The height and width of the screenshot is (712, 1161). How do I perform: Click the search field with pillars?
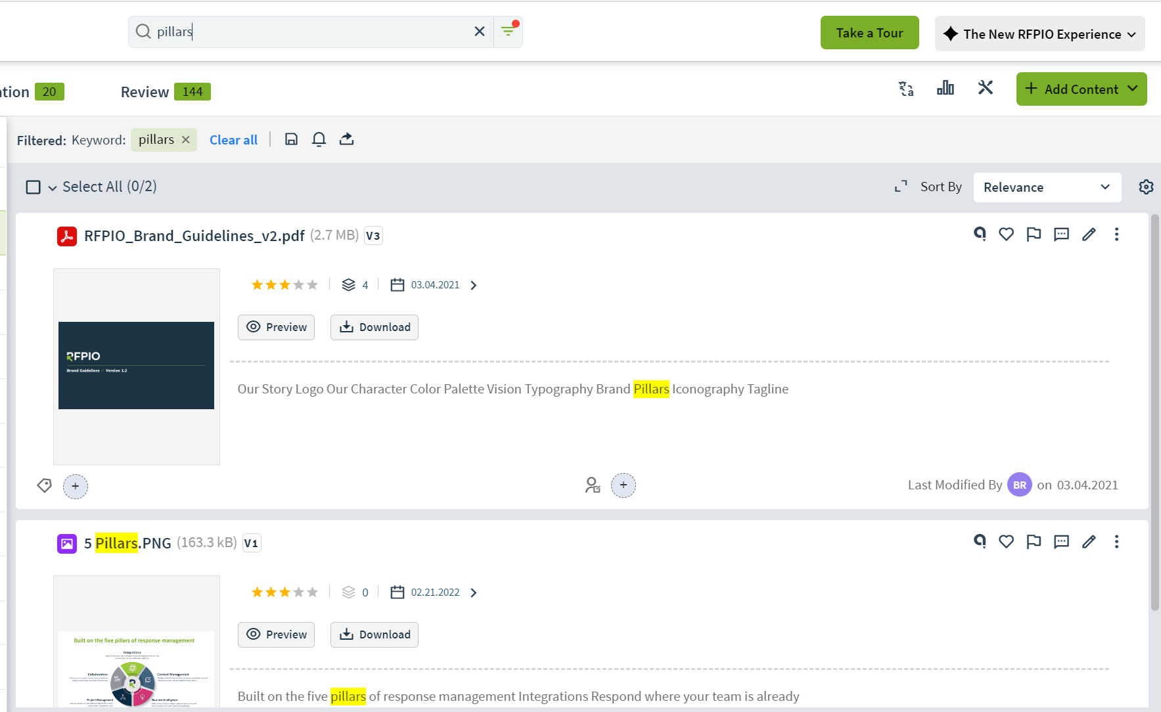click(311, 32)
